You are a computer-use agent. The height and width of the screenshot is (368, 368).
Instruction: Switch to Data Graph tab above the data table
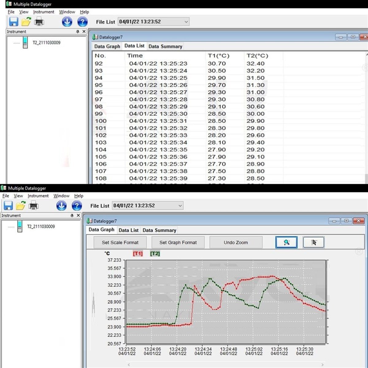107,46
